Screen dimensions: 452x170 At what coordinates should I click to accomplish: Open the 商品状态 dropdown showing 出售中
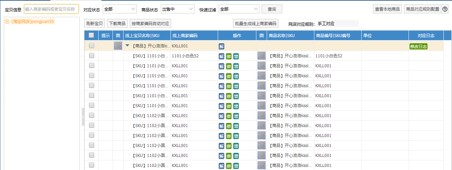[x=178, y=9]
